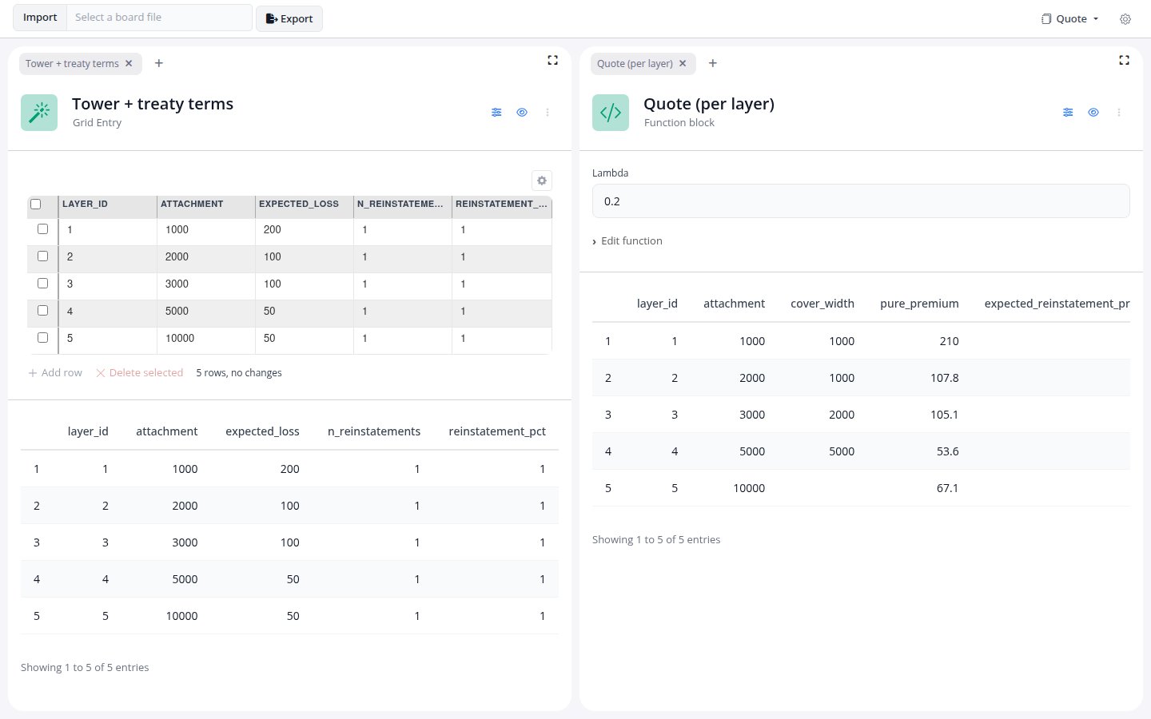Screen dimensions: 1151x719
Task: Open sliders settings for Tower + treaty terms
Action: click(x=496, y=113)
